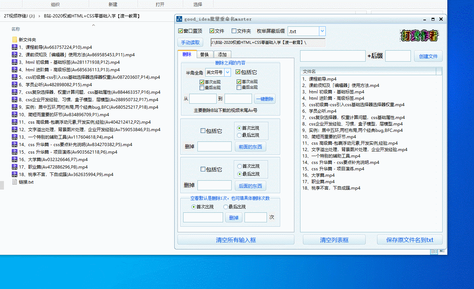Select 最后出现 radio above 前面的东西 button
The height and width of the screenshot is (289, 474).
tap(239, 135)
